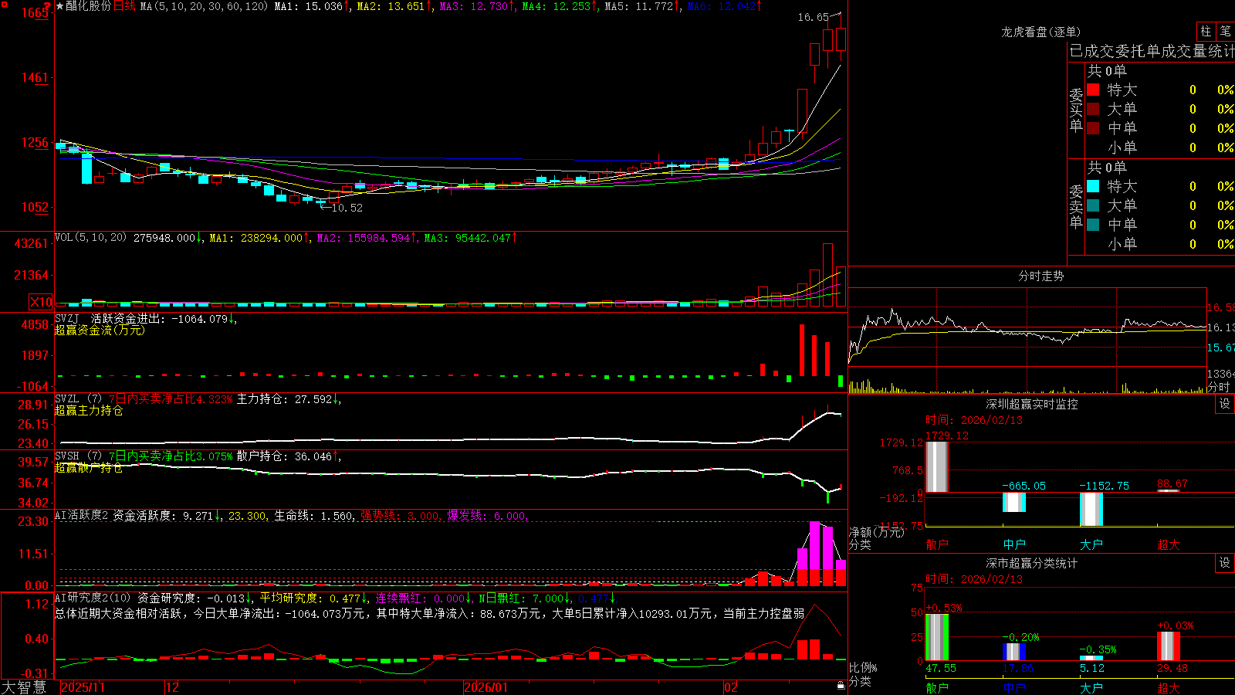Click the VOL(5,10,20) indicator label
Screen dimensions: 1235x695
(90, 238)
